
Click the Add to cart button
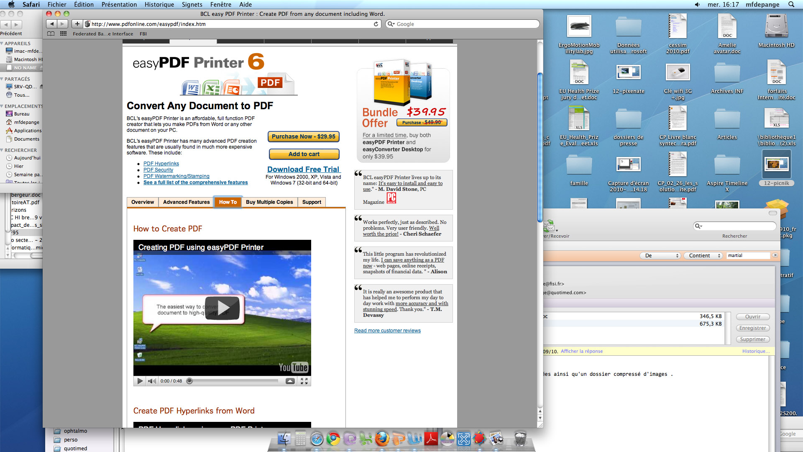(304, 154)
